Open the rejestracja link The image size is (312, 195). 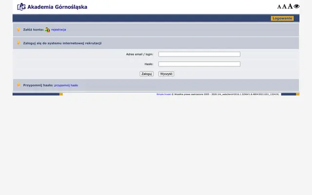point(58,30)
